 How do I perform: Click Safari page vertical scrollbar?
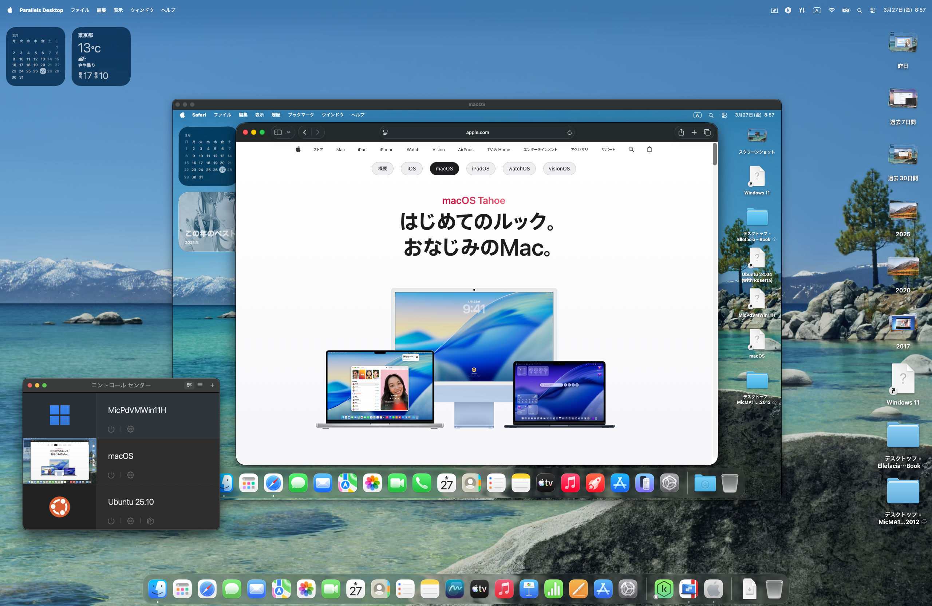point(714,154)
